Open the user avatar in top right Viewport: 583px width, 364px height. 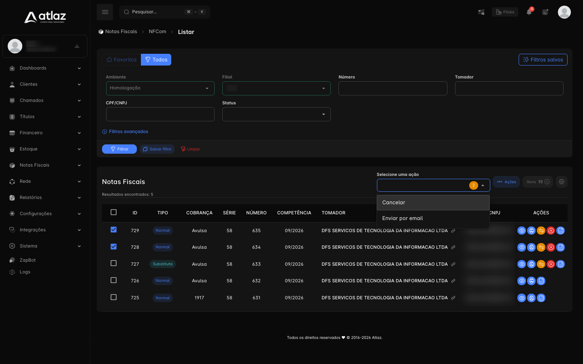[x=564, y=12]
